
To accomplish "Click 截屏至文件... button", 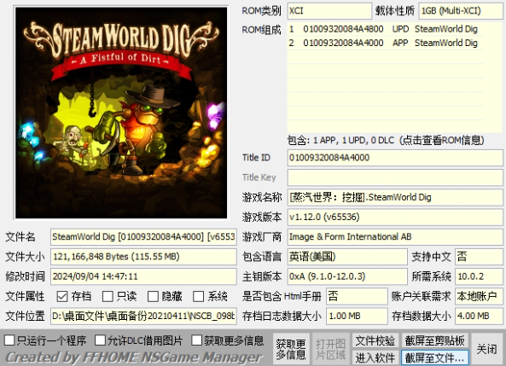I will [x=434, y=357].
